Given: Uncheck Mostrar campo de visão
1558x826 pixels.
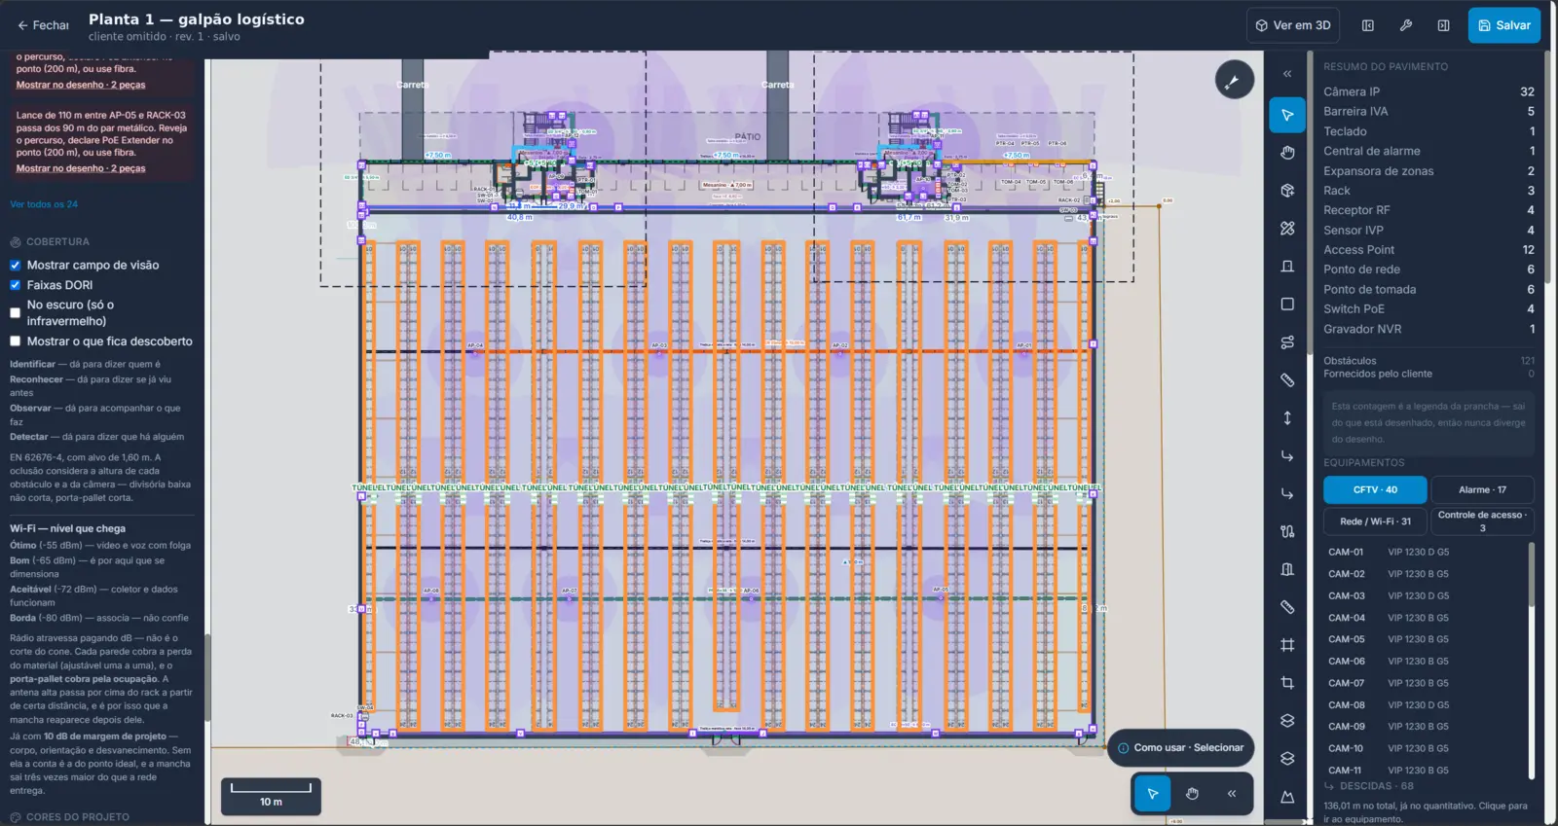Looking at the screenshot, I should pos(16,265).
